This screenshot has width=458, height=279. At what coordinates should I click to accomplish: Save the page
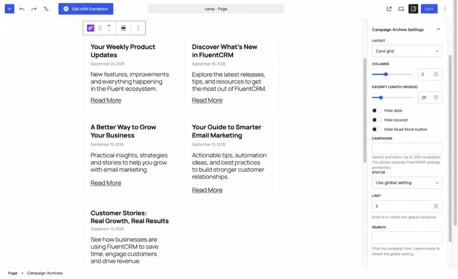click(429, 9)
